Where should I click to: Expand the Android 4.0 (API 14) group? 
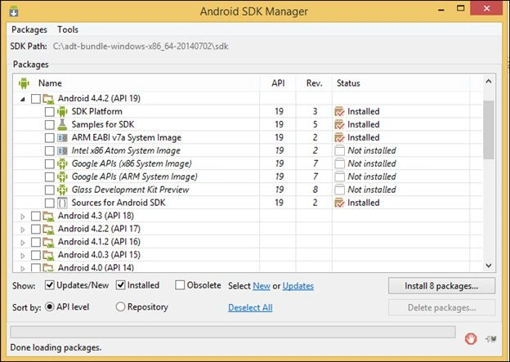22,268
